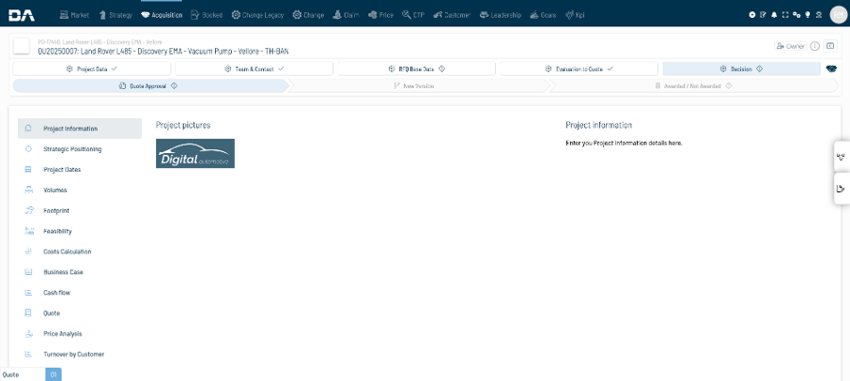Open the CTP section
This screenshot has width=850, height=381.
point(413,15)
